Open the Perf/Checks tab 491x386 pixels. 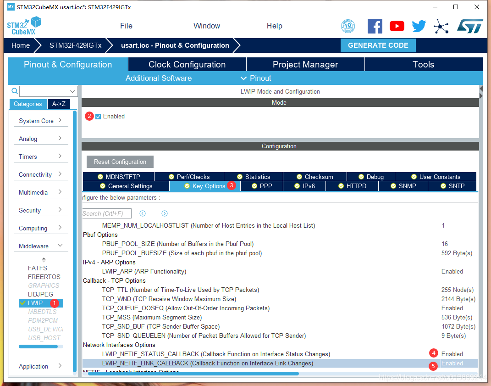coord(189,177)
